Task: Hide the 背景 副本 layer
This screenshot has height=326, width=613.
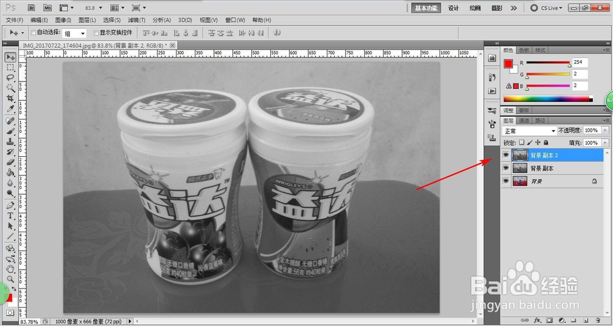Action: [506, 168]
